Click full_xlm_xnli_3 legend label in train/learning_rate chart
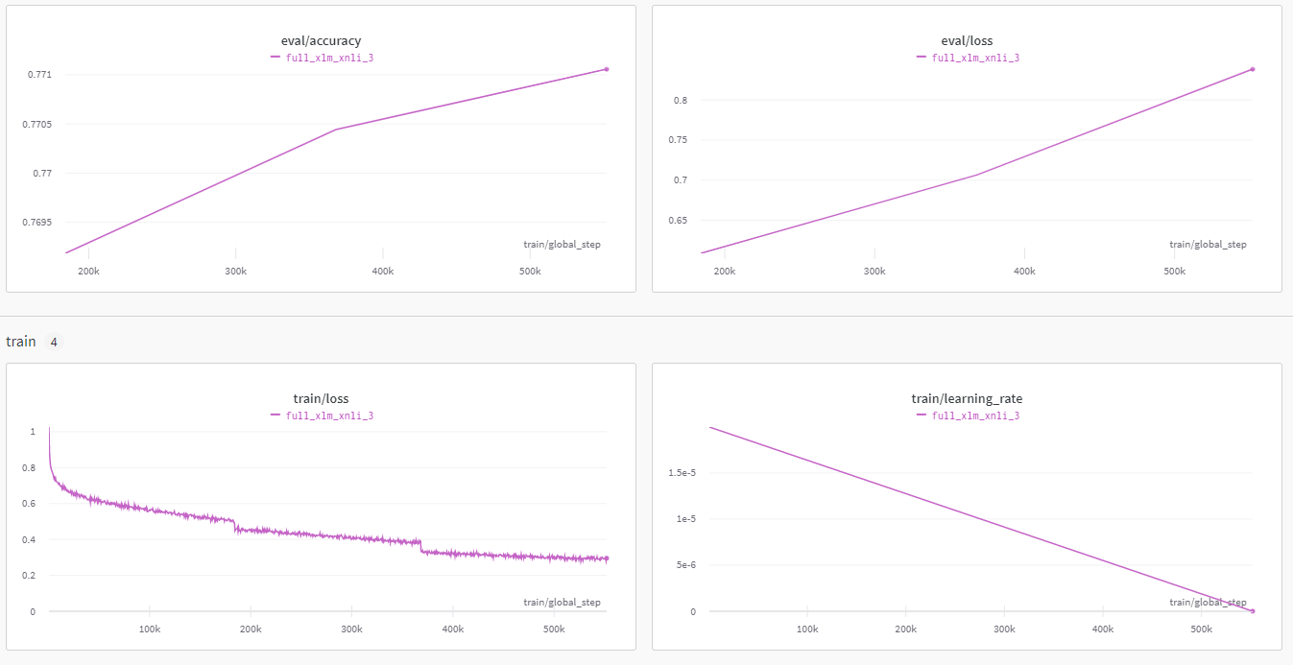This screenshot has width=1293, height=665. click(975, 416)
